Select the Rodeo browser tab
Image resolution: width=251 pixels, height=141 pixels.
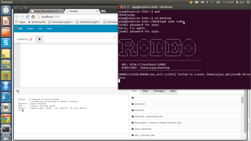82,11
